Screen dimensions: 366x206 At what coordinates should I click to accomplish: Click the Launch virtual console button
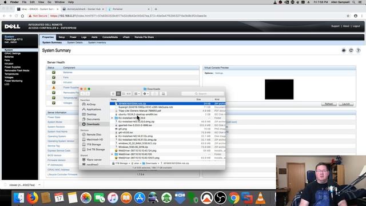[346, 104]
